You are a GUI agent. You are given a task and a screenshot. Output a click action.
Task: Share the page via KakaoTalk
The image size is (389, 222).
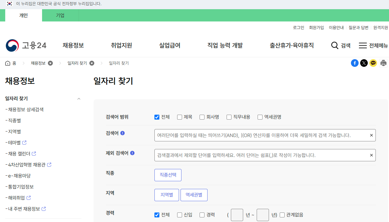point(373,63)
